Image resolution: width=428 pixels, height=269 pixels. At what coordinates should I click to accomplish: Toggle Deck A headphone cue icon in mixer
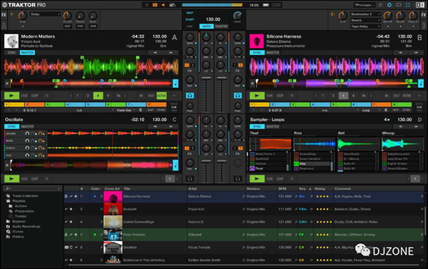[x=190, y=96]
